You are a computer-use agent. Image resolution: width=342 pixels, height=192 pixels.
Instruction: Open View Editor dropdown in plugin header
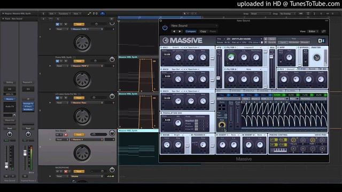click(x=313, y=31)
